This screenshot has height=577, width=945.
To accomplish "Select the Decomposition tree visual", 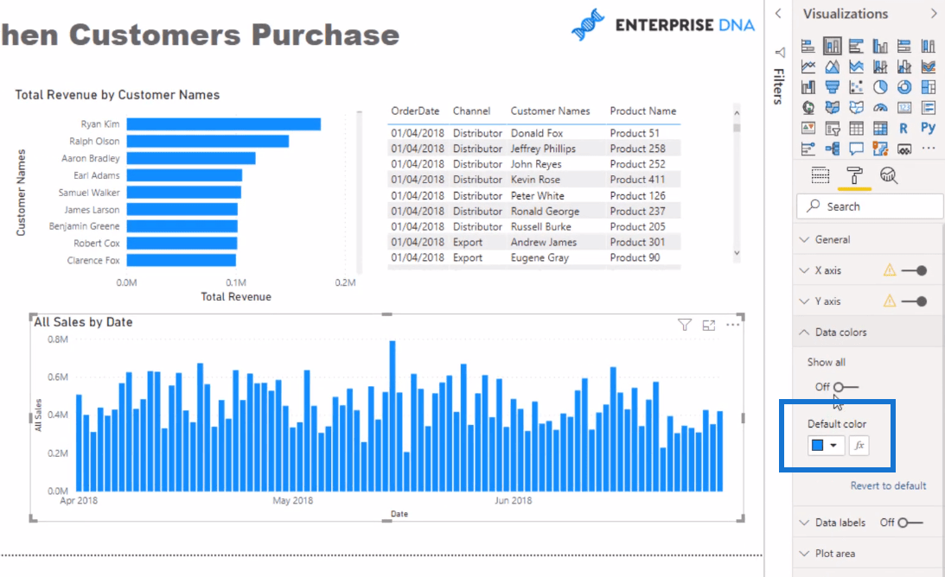I will (833, 149).
